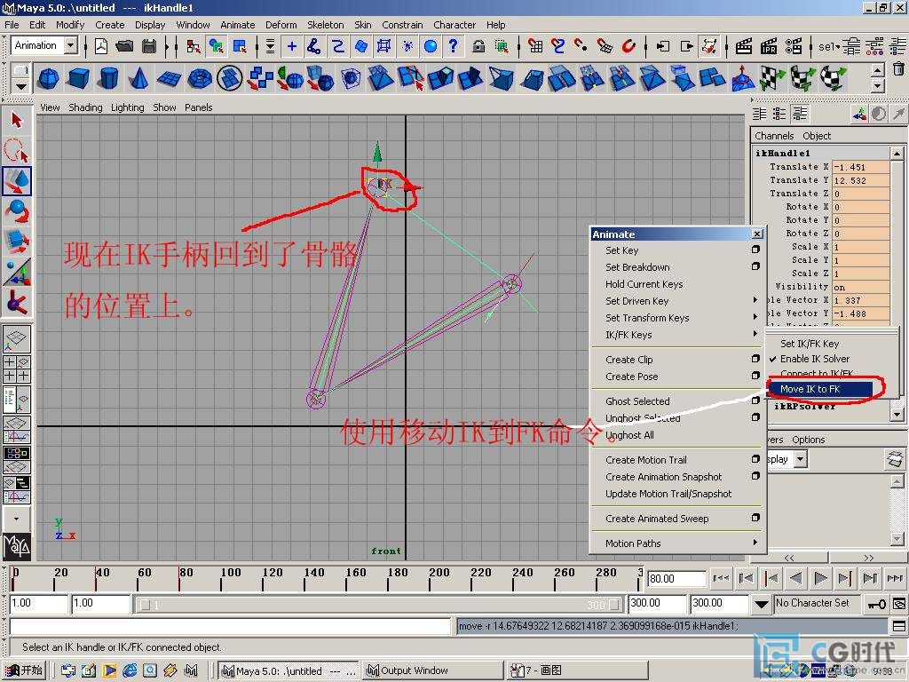Click the Maya logo in toolbox

click(16, 546)
